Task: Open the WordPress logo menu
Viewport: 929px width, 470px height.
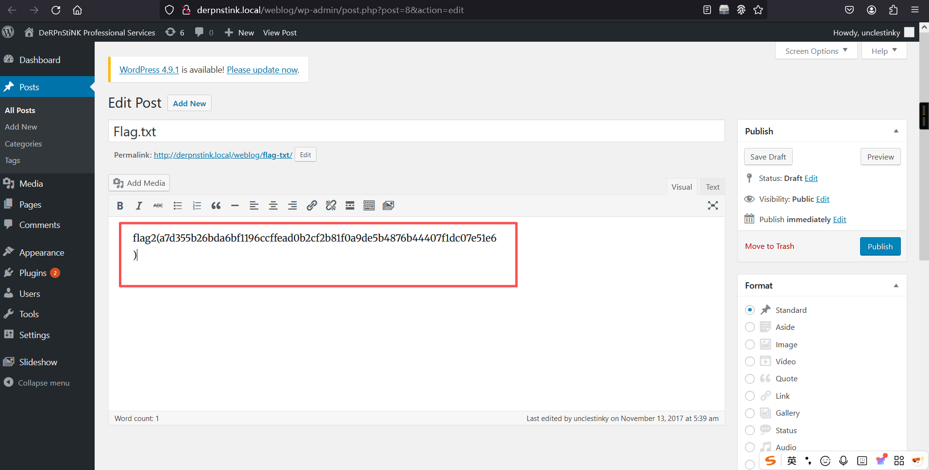Action: tap(8, 32)
